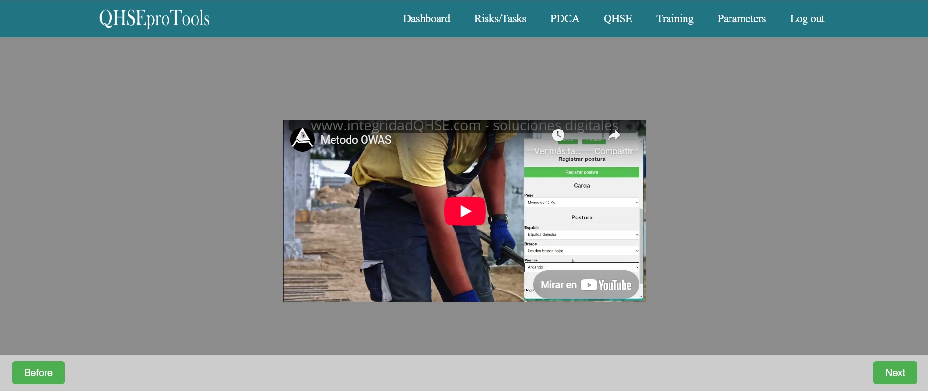
Task: Open the Metodo OWAS video title link
Action: [356, 140]
